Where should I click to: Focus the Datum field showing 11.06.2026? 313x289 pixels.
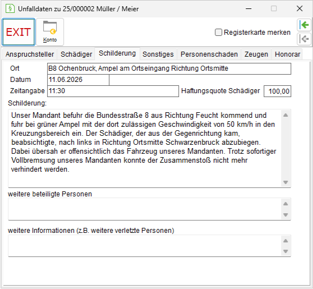[x=79, y=80]
